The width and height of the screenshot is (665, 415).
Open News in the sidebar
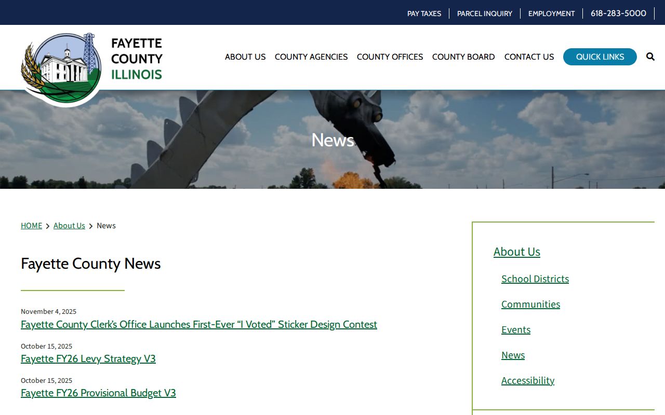(513, 355)
